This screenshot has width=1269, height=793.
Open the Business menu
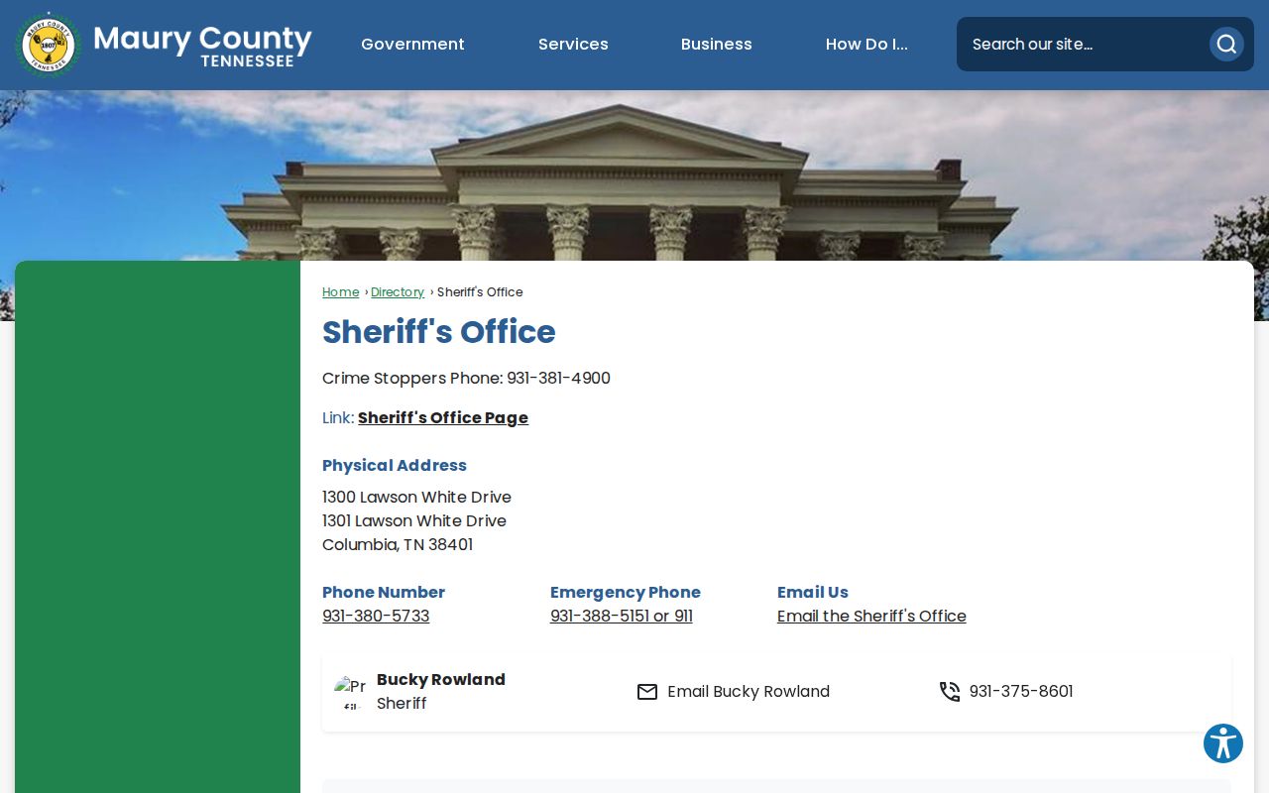tap(717, 45)
